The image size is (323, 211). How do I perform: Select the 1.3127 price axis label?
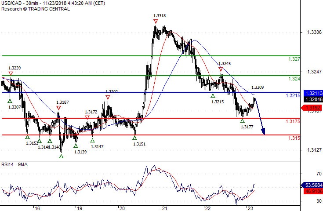[314, 150]
